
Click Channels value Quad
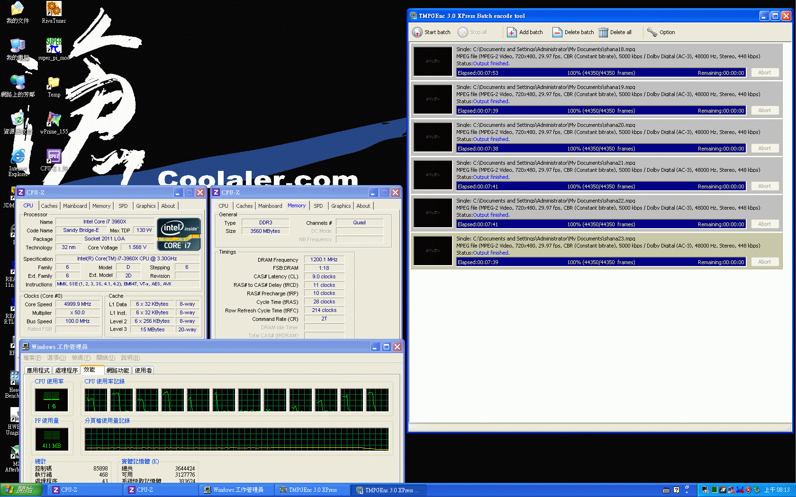(x=359, y=222)
